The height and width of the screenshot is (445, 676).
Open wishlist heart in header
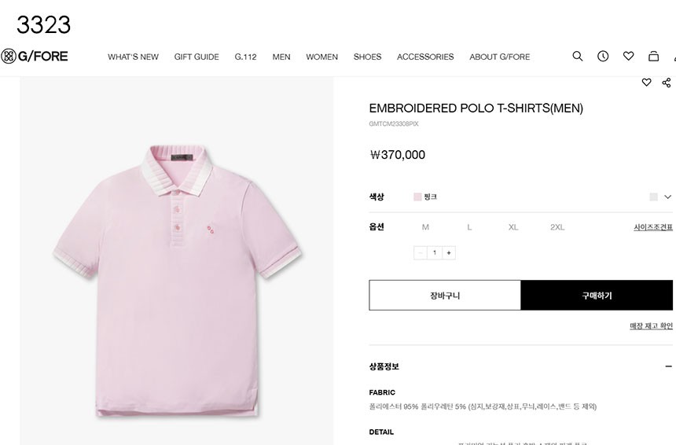(628, 56)
